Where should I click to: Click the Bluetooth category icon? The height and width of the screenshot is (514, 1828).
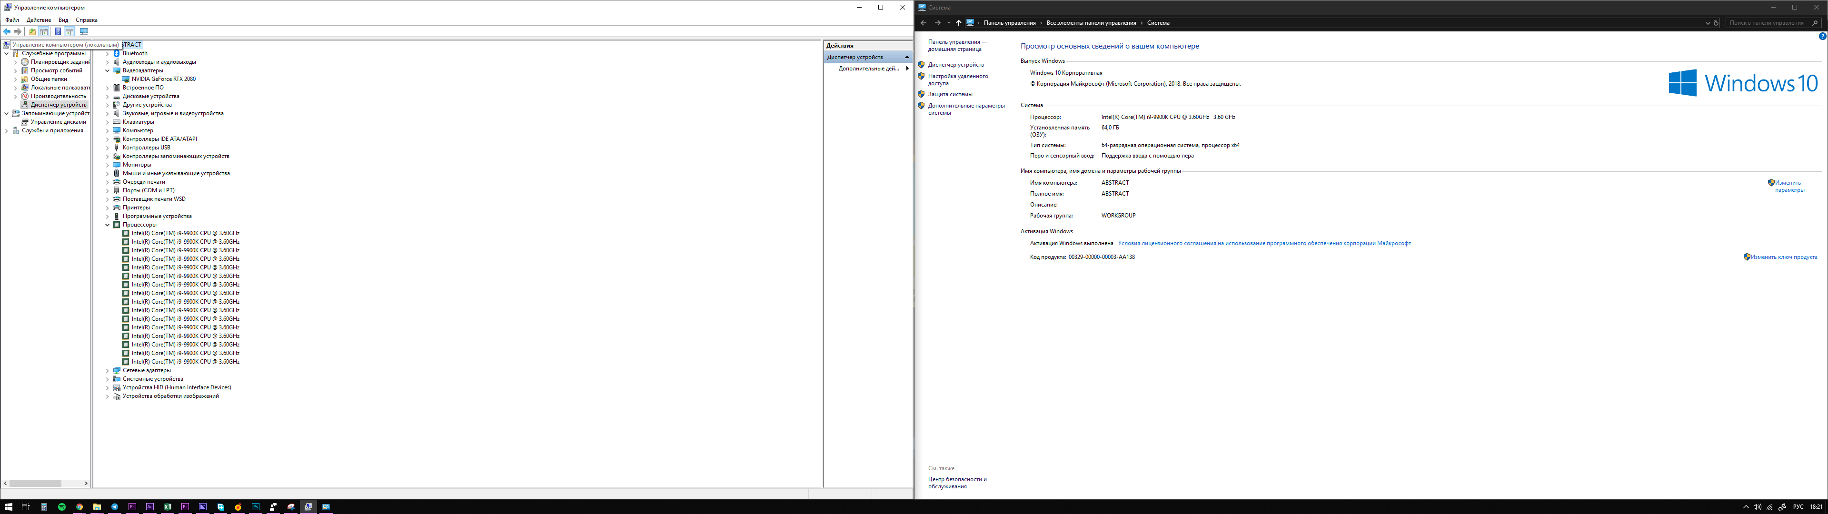tap(117, 53)
